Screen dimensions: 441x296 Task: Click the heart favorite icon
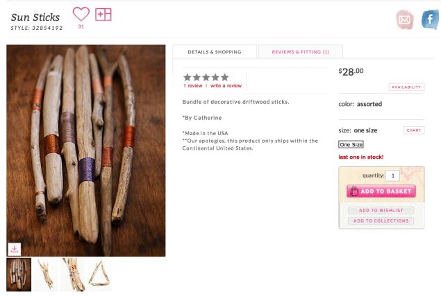tap(81, 14)
